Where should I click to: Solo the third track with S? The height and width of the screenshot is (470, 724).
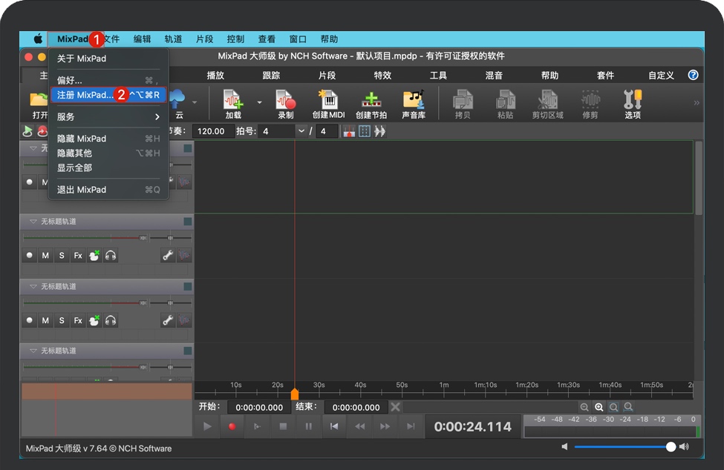coord(62,320)
